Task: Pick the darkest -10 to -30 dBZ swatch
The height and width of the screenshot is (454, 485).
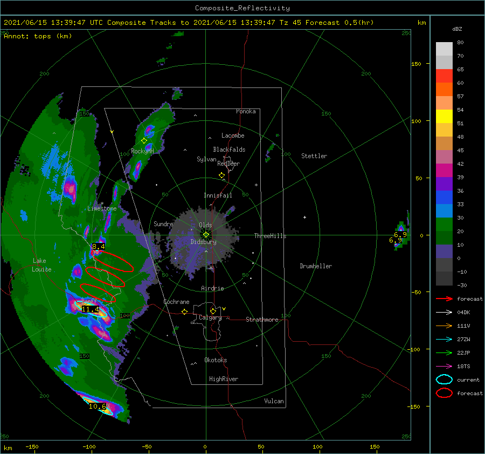Action: pos(444,279)
